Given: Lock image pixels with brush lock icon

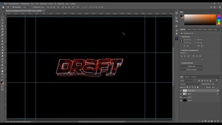Looking at the screenshot, I should (190, 87).
